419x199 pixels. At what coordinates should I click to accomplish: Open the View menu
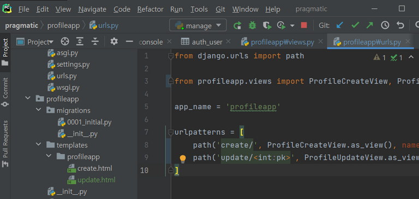click(x=63, y=9)
